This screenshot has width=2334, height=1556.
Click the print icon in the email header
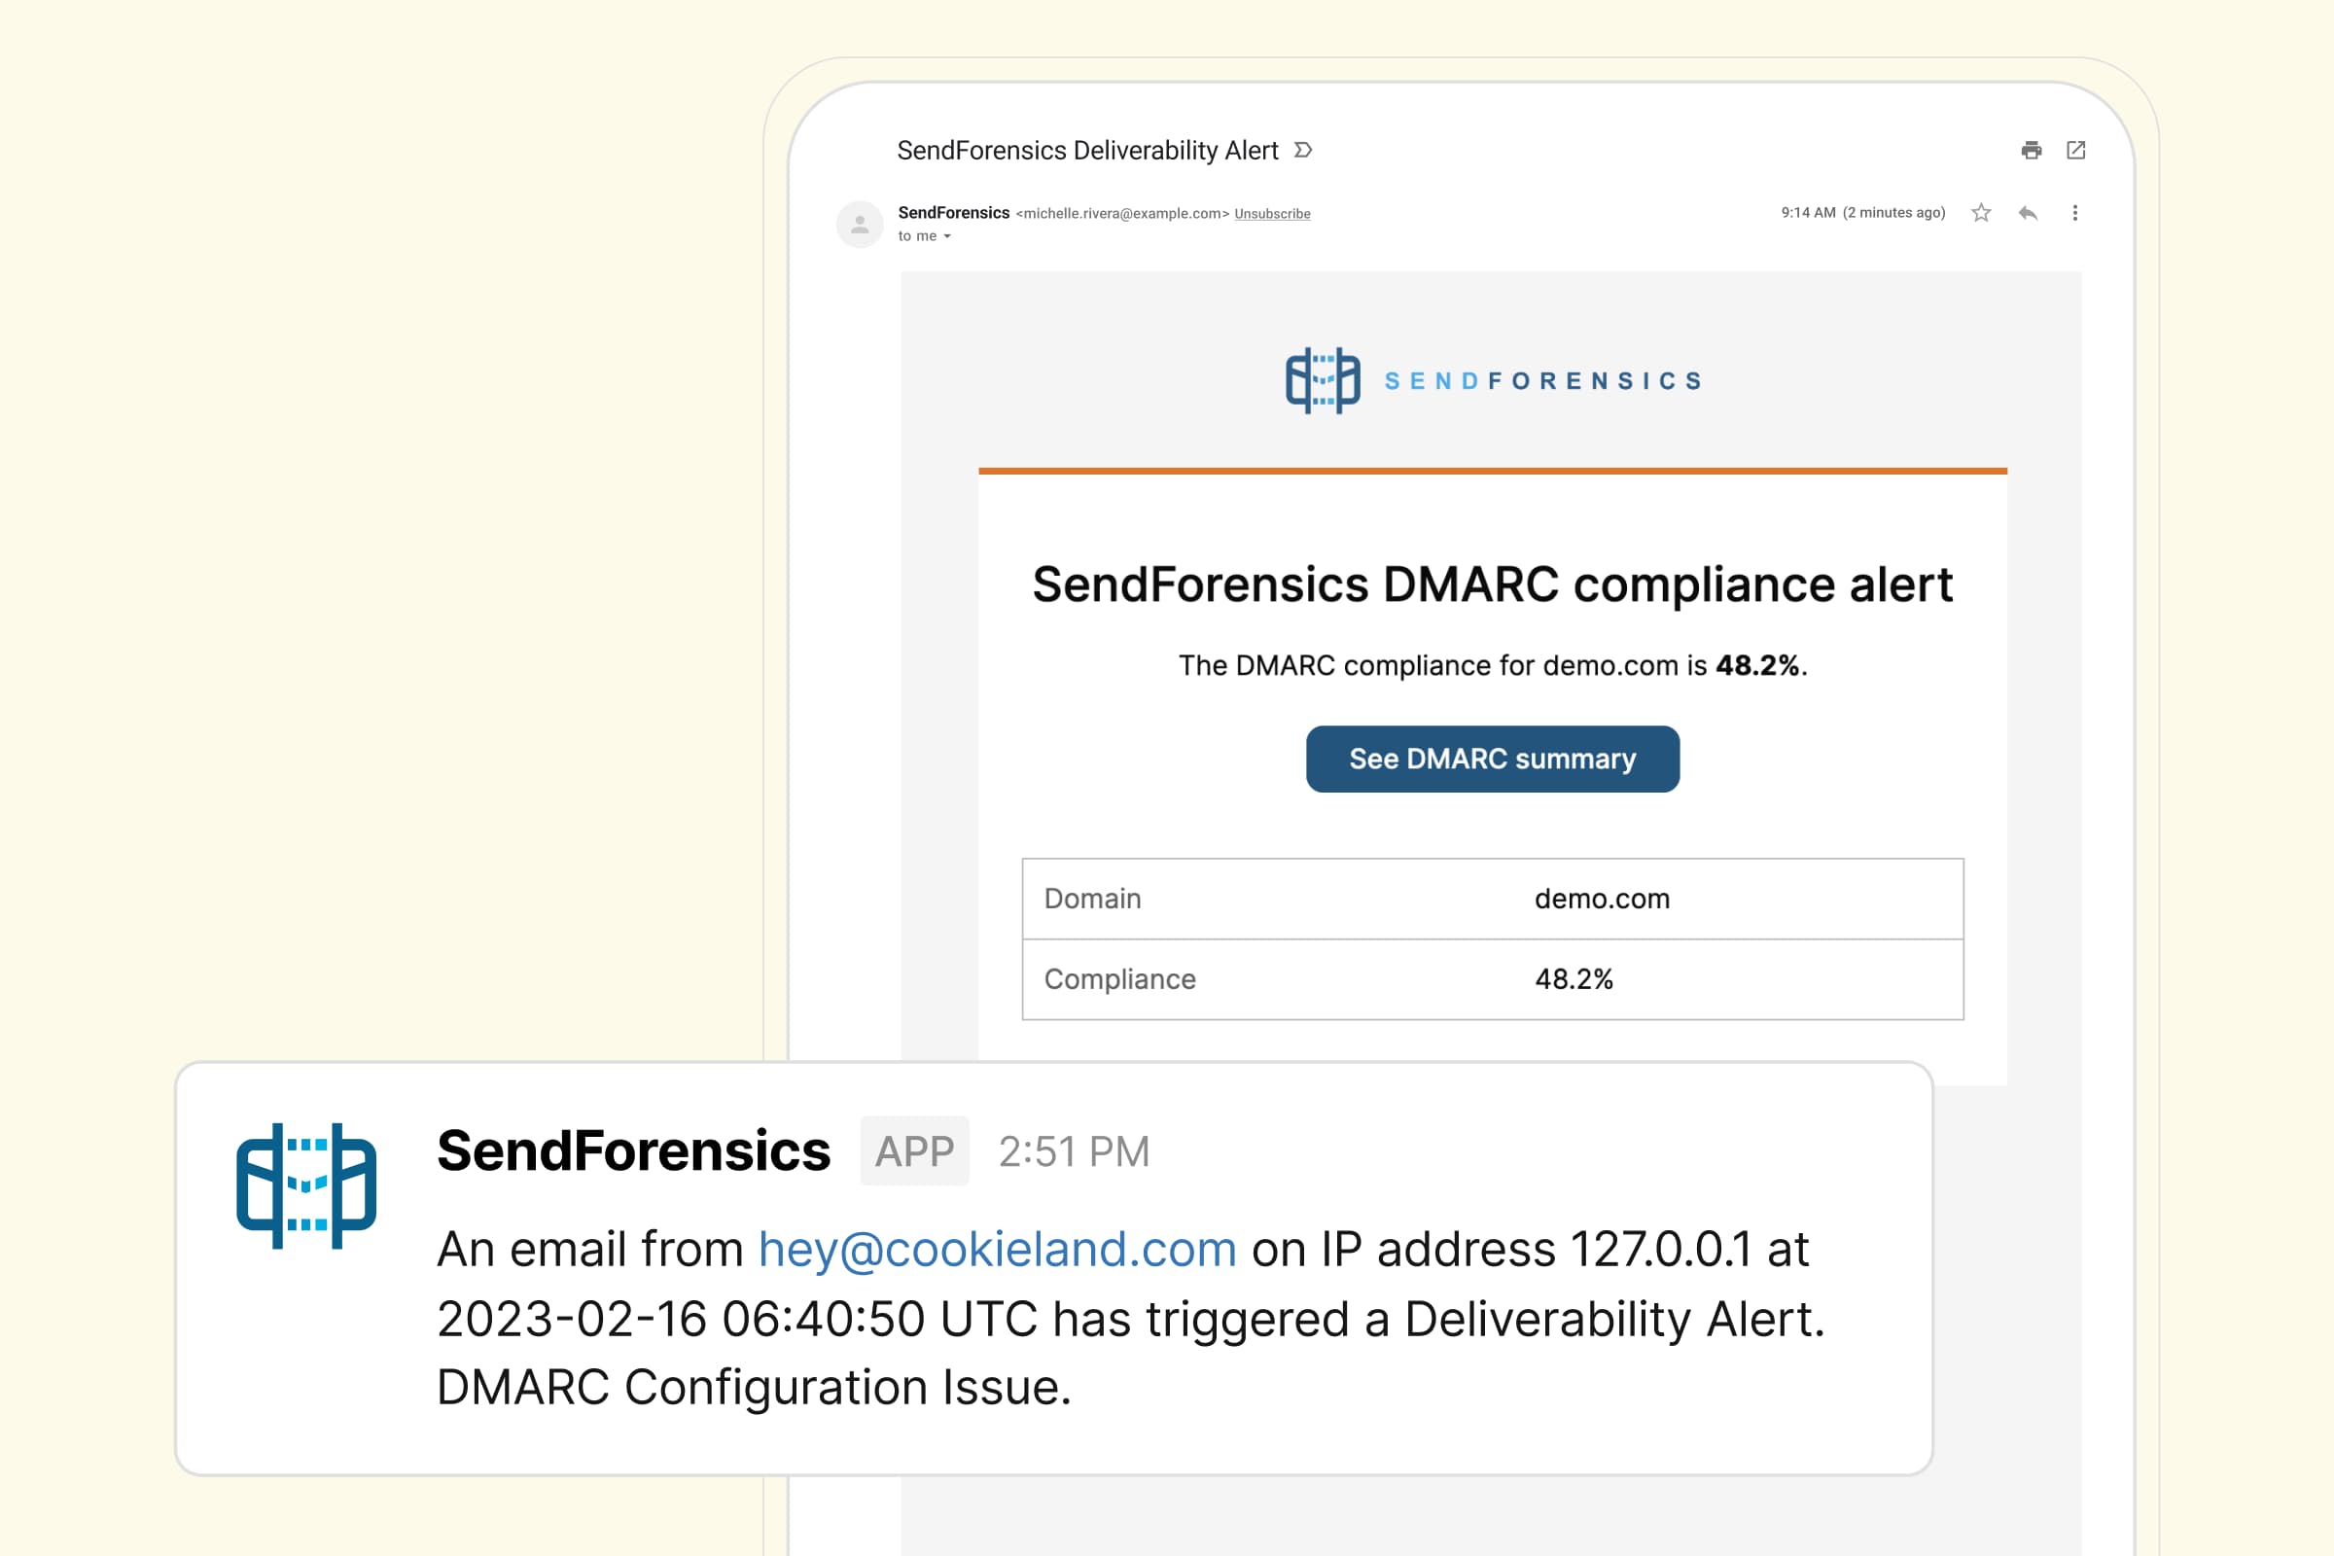[x=2032, y=151]
